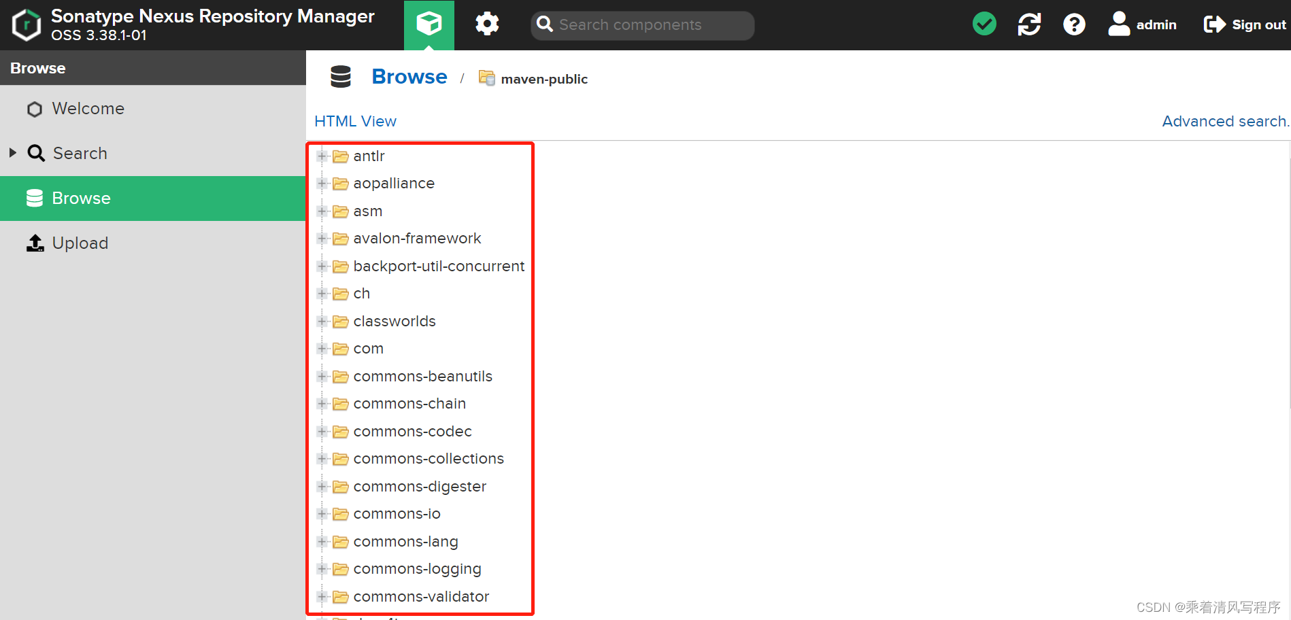Click the antlr folder icon

pyautogui.click(x=341, y=156)
